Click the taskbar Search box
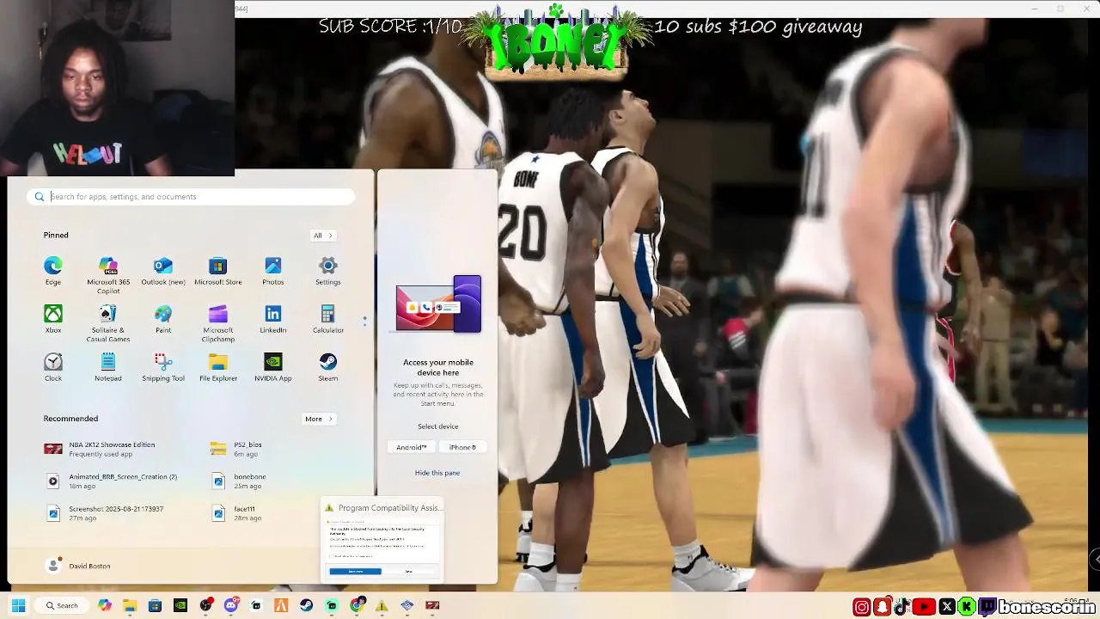Viewport: 1100px width, 619px height. 62,605
